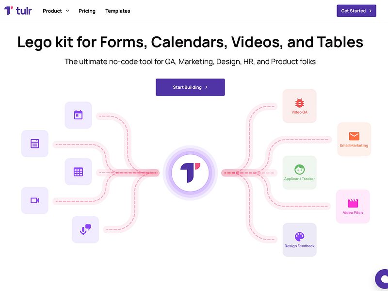Go to the Pricing page
The image size is (388, 291).
coord(87,11)
